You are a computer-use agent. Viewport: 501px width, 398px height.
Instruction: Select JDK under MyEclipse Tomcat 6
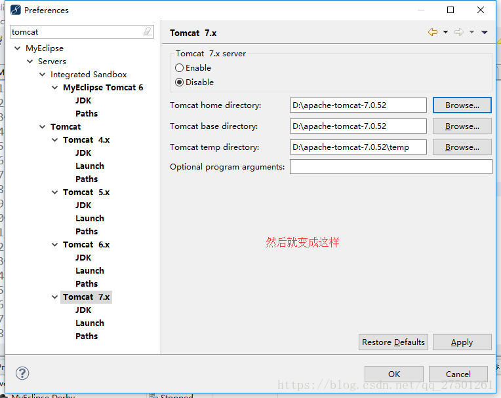(83, 100)
